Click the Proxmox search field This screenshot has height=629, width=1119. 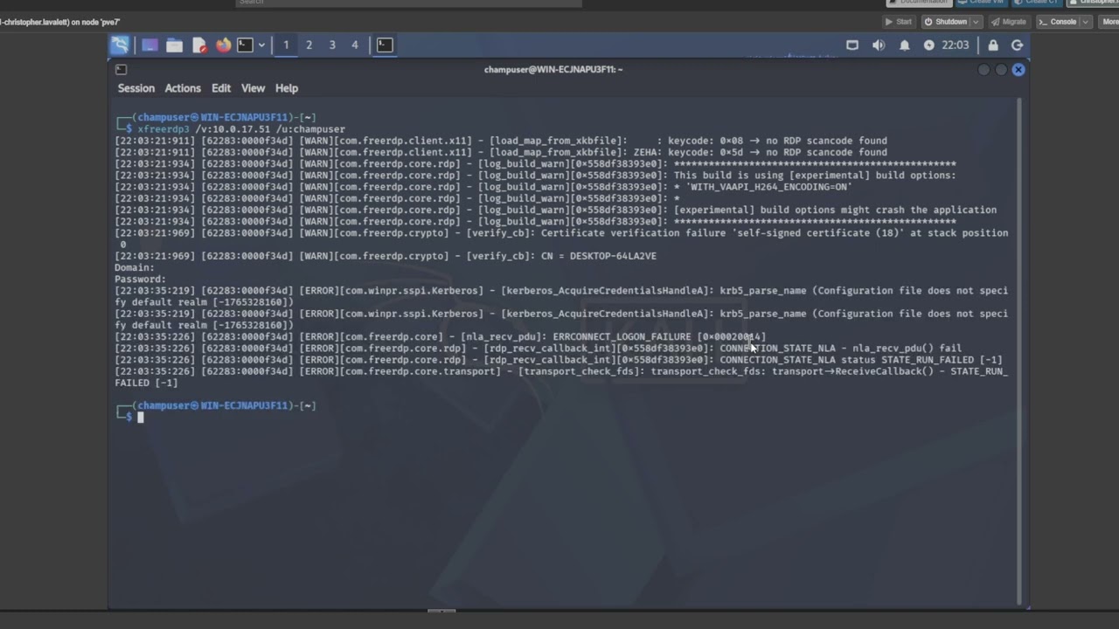(x=408, y=3)
